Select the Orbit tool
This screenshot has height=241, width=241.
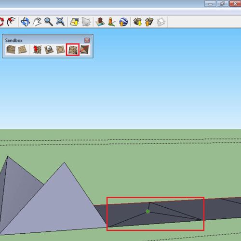pyautogui.click(x=25, y=22)
